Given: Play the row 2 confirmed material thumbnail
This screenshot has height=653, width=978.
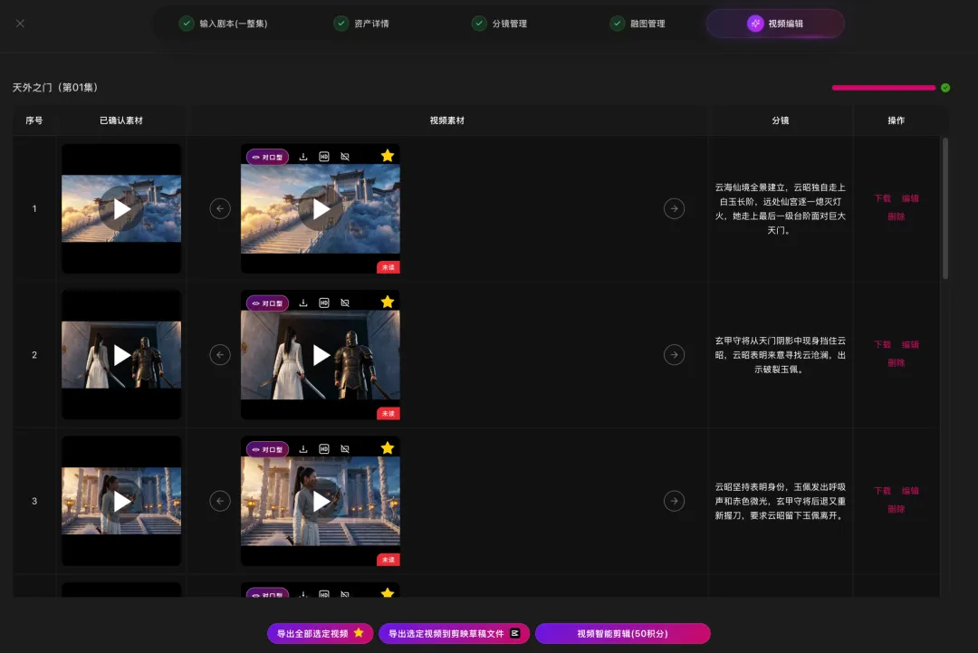Looking at the screenshot, I should (121, 355).
